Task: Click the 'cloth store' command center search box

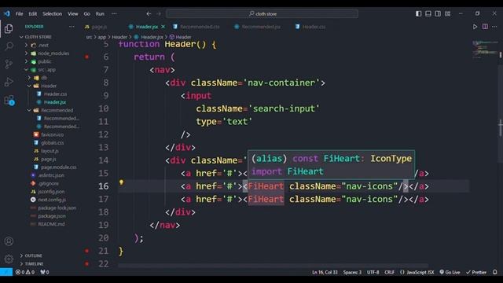Action: click(x=262, y=14)
